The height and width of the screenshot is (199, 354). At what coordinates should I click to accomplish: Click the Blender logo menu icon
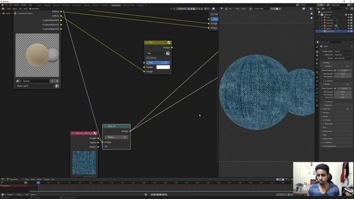[2, 5]
